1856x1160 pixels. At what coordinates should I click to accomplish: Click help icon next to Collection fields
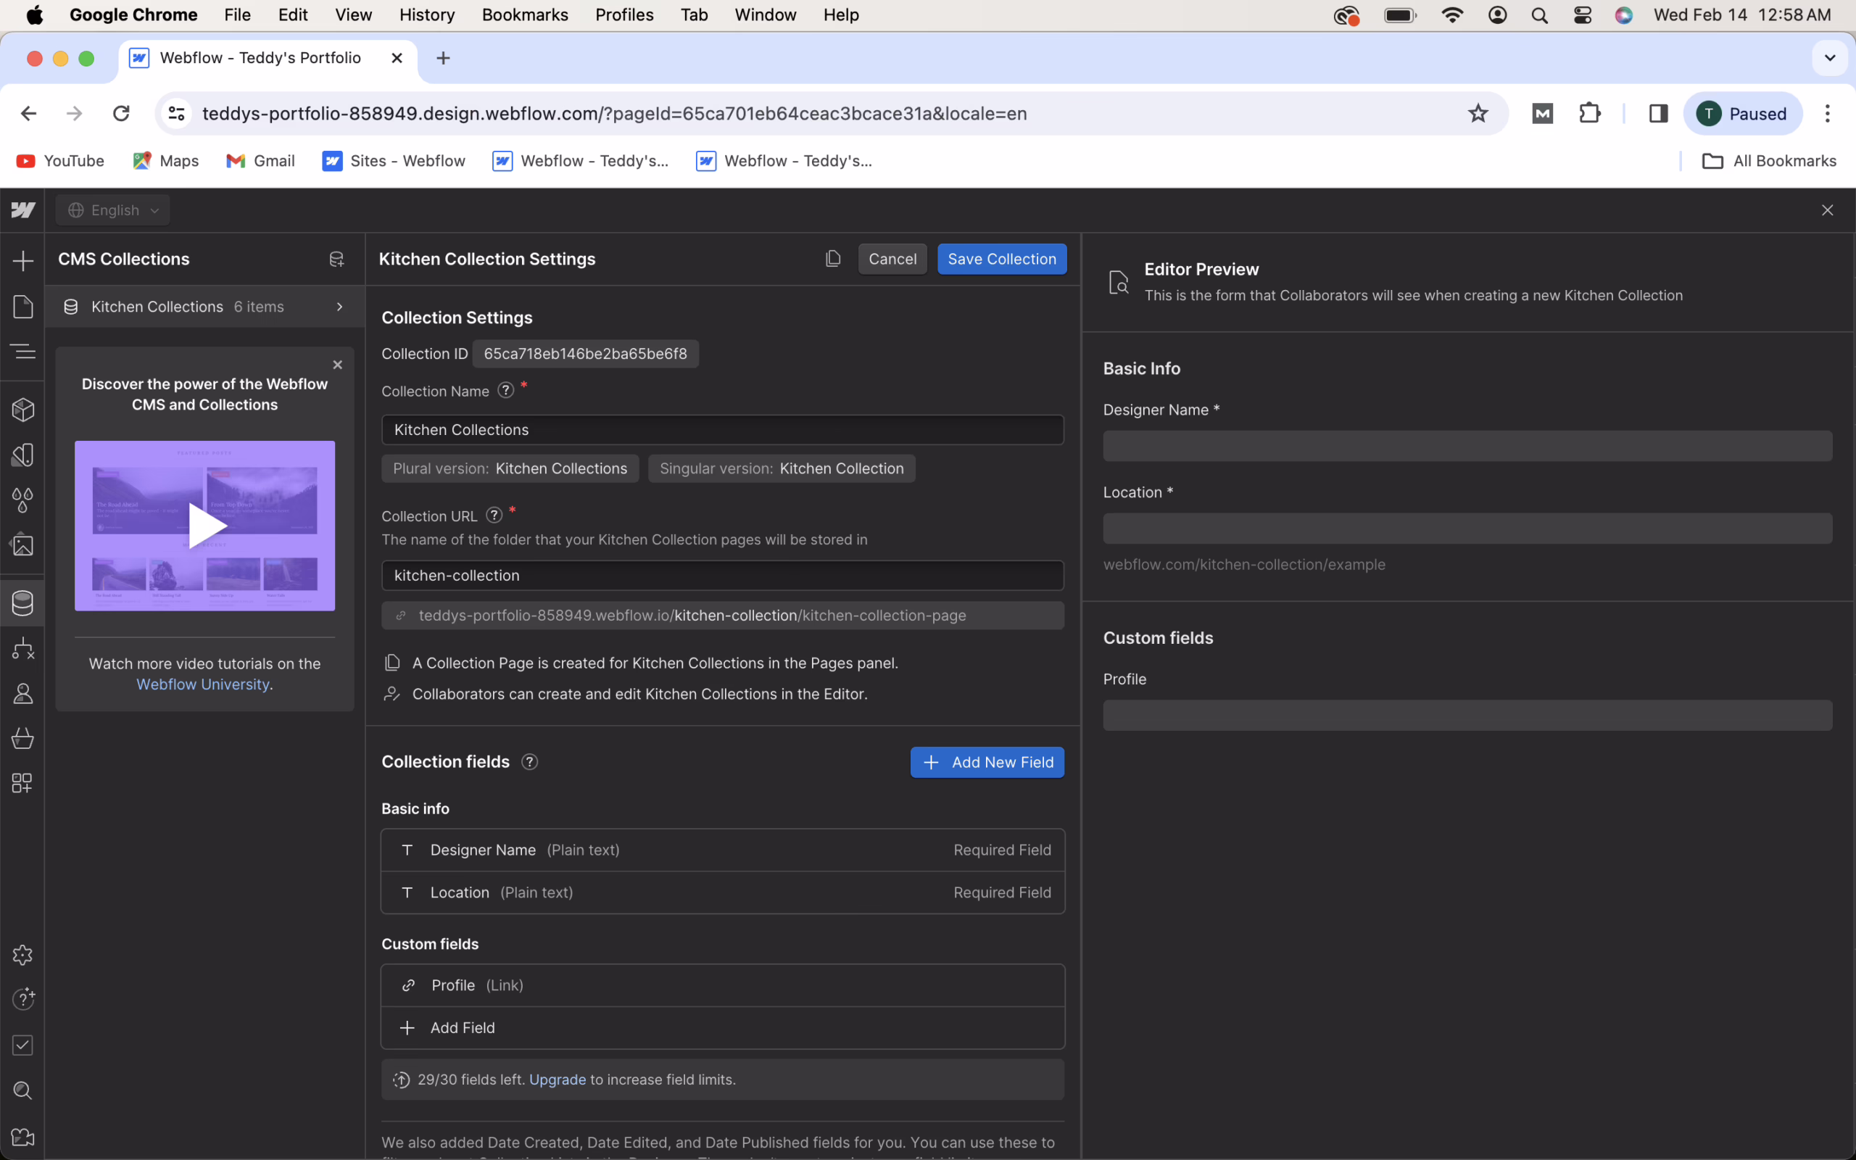529,762
